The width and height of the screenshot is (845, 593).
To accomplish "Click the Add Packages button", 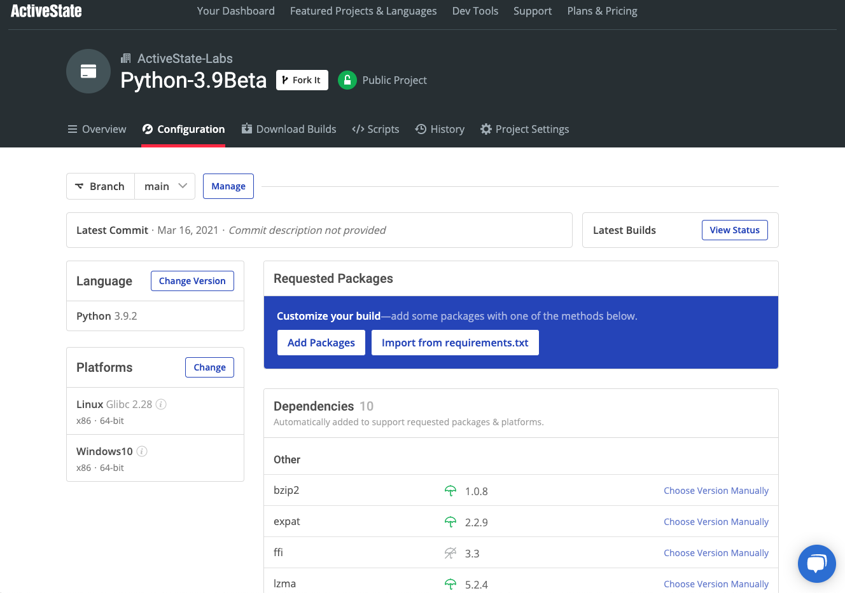I will coord(321,342).
